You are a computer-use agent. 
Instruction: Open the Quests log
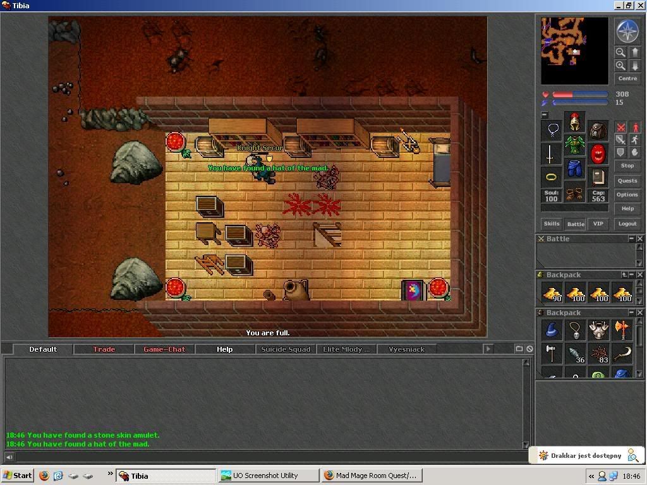(627, 181)
